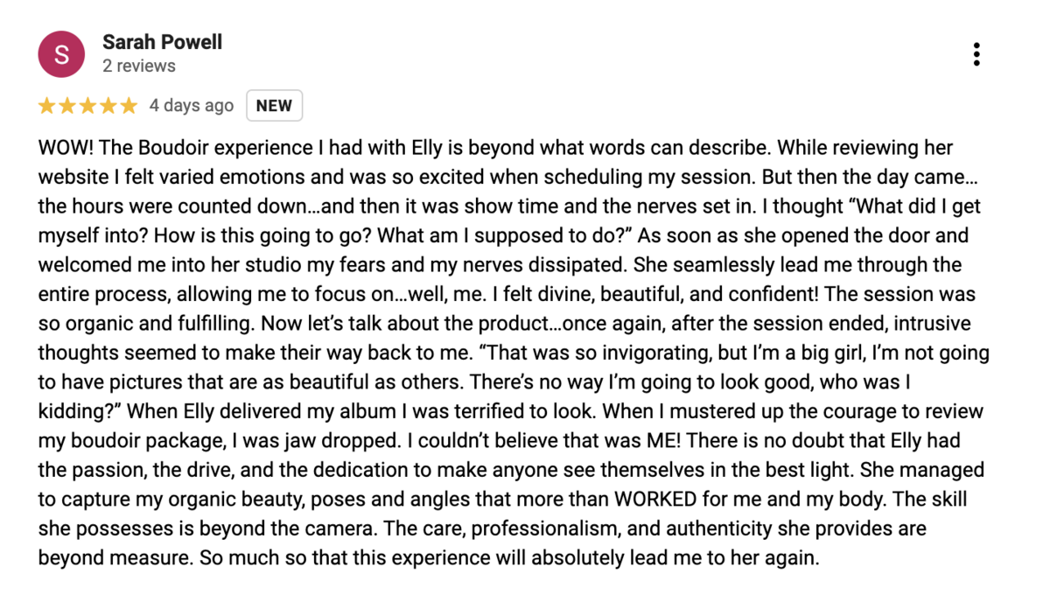Click the fifth gold rating star
Viewport: 1050px width, 602px height.
(x=129, y=106)
